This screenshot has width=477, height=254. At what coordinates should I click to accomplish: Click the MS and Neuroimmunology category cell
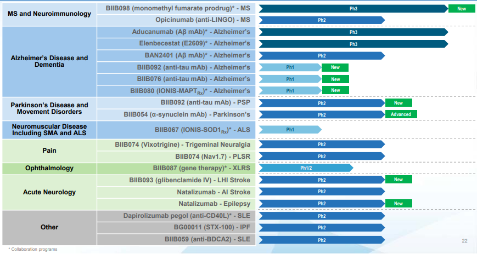click(x=49, y=14)
